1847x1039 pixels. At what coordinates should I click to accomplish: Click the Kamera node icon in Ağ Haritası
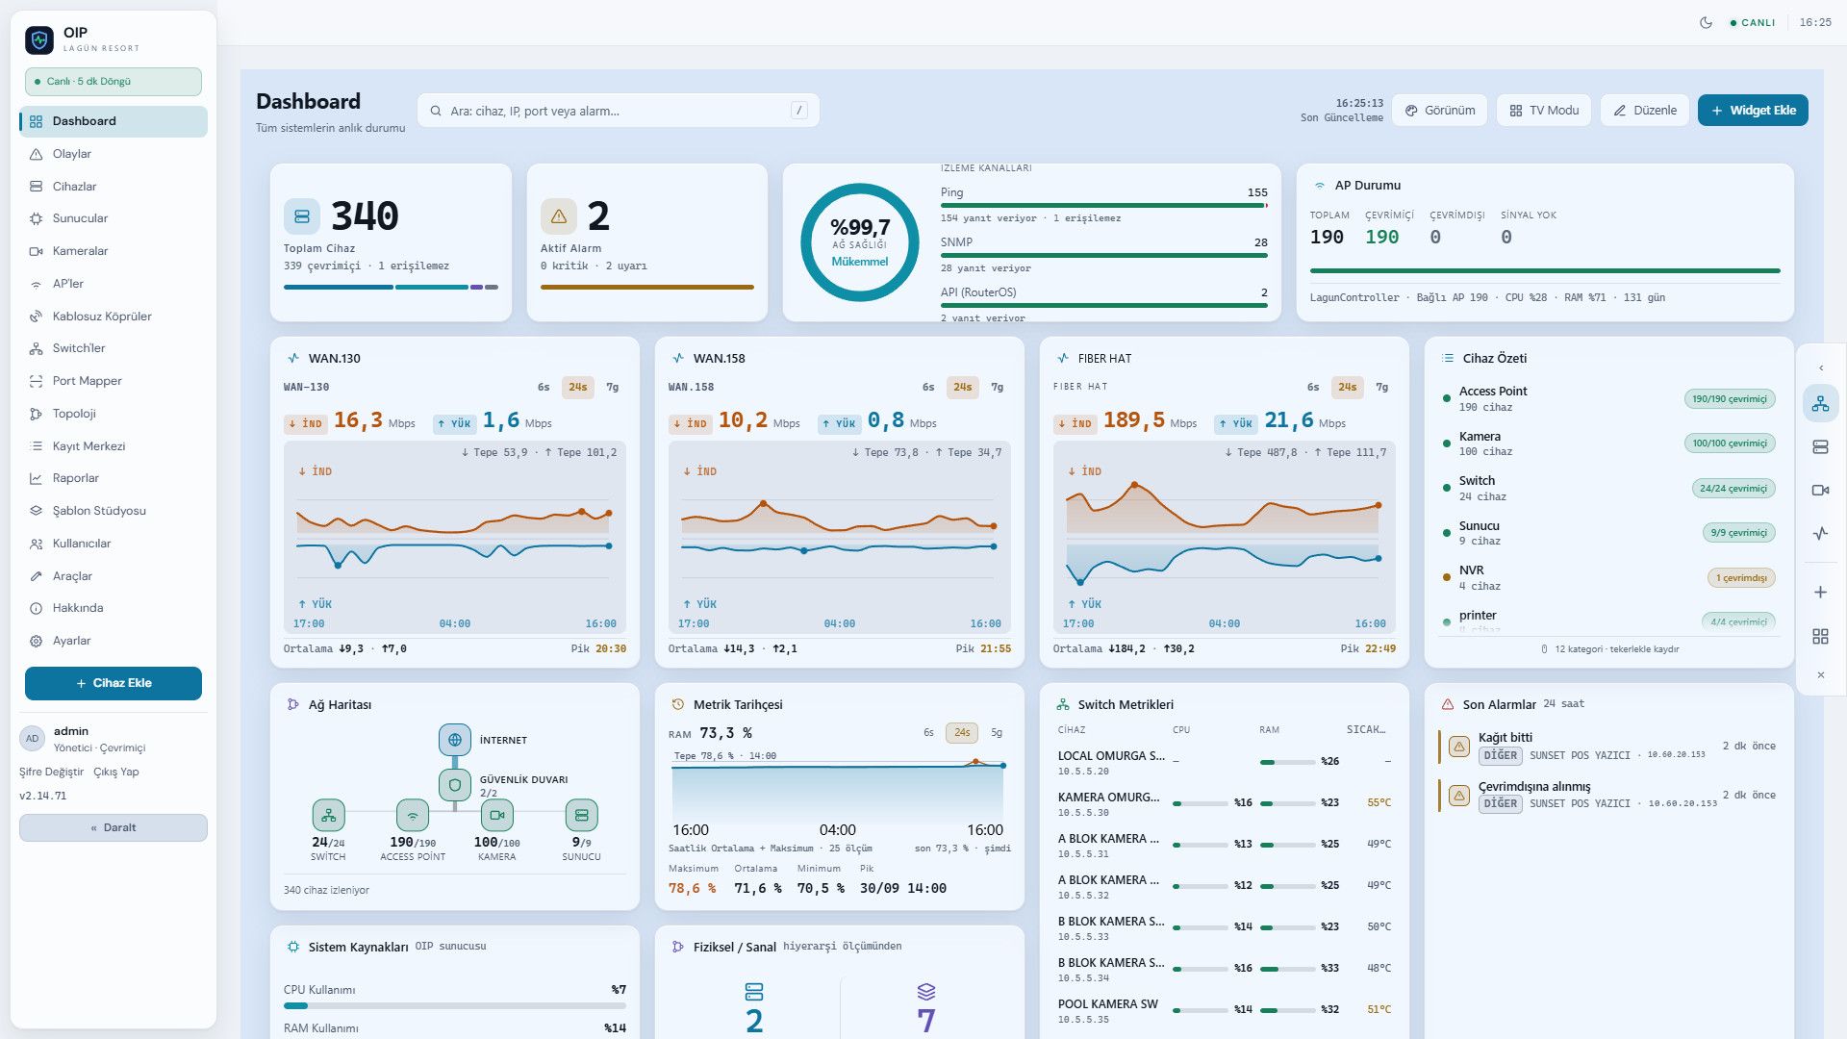click(497, 815)
